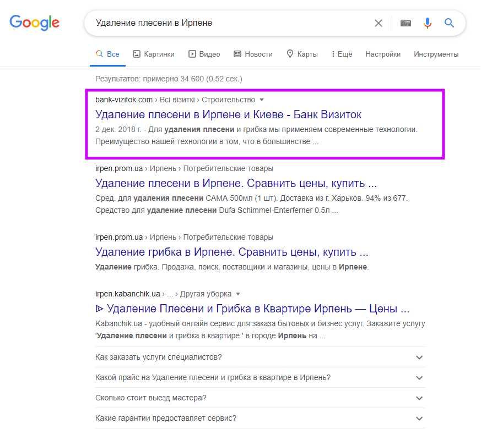This screenshot has height=429, width=481.
Task: Open the bank-vizitok.com result options arrow
Action: pos(262,100)
